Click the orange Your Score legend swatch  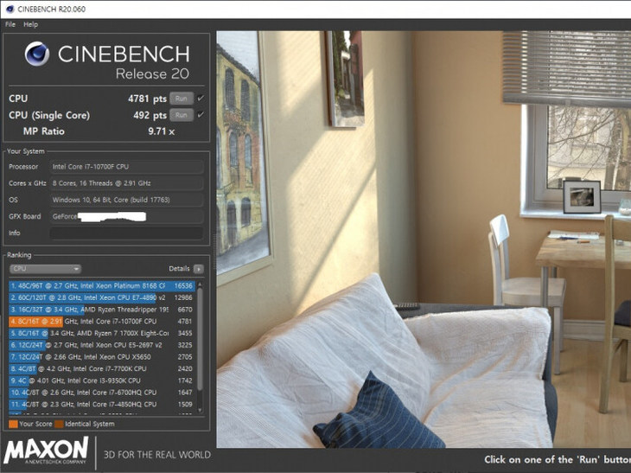tap(13, 424)
